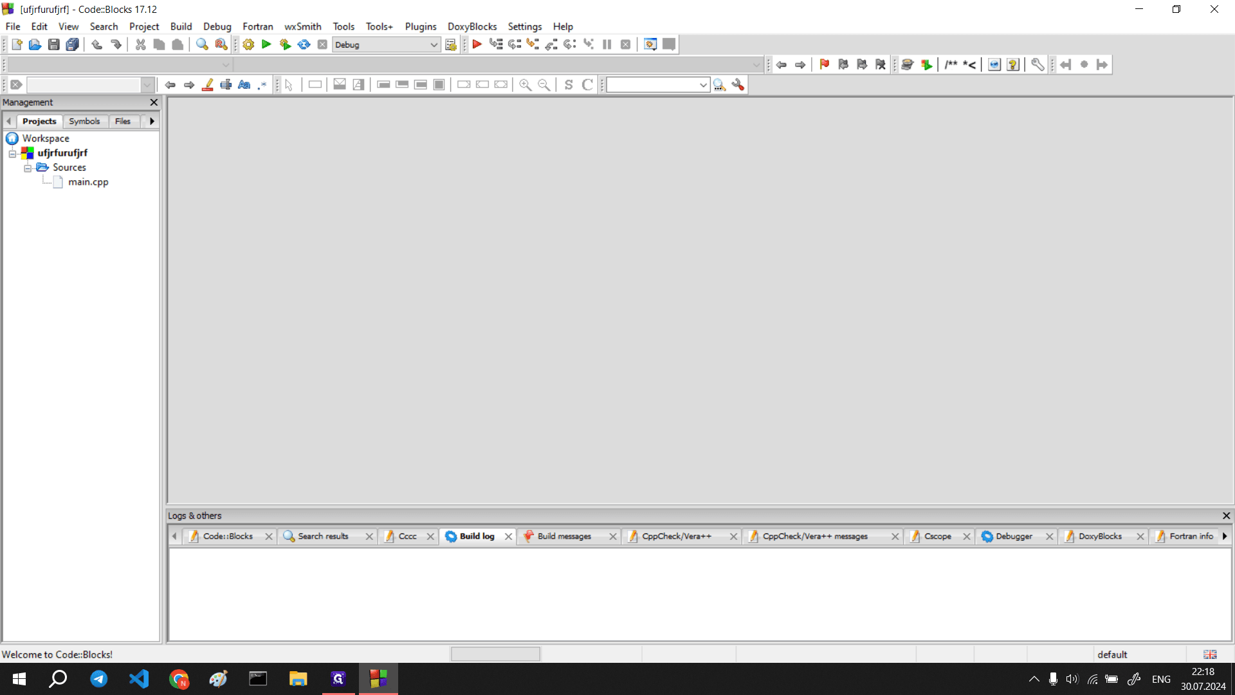Open the incremental search history dropdown
This screenshot has width=1235, height=695.
pyautogui.click(x=147, y=85)
